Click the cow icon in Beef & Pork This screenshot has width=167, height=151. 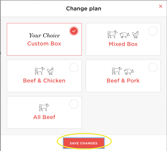pyautogui.click(x=117, y=71)
